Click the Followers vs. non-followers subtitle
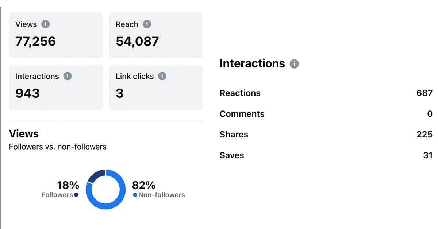Viewport: 438px width, 229px height. [x=58, y=147]
